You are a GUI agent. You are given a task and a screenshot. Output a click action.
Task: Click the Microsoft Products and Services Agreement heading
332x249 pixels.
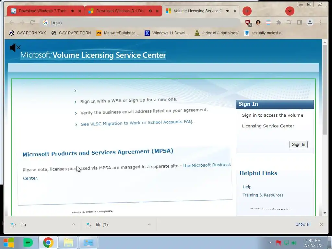98,152
